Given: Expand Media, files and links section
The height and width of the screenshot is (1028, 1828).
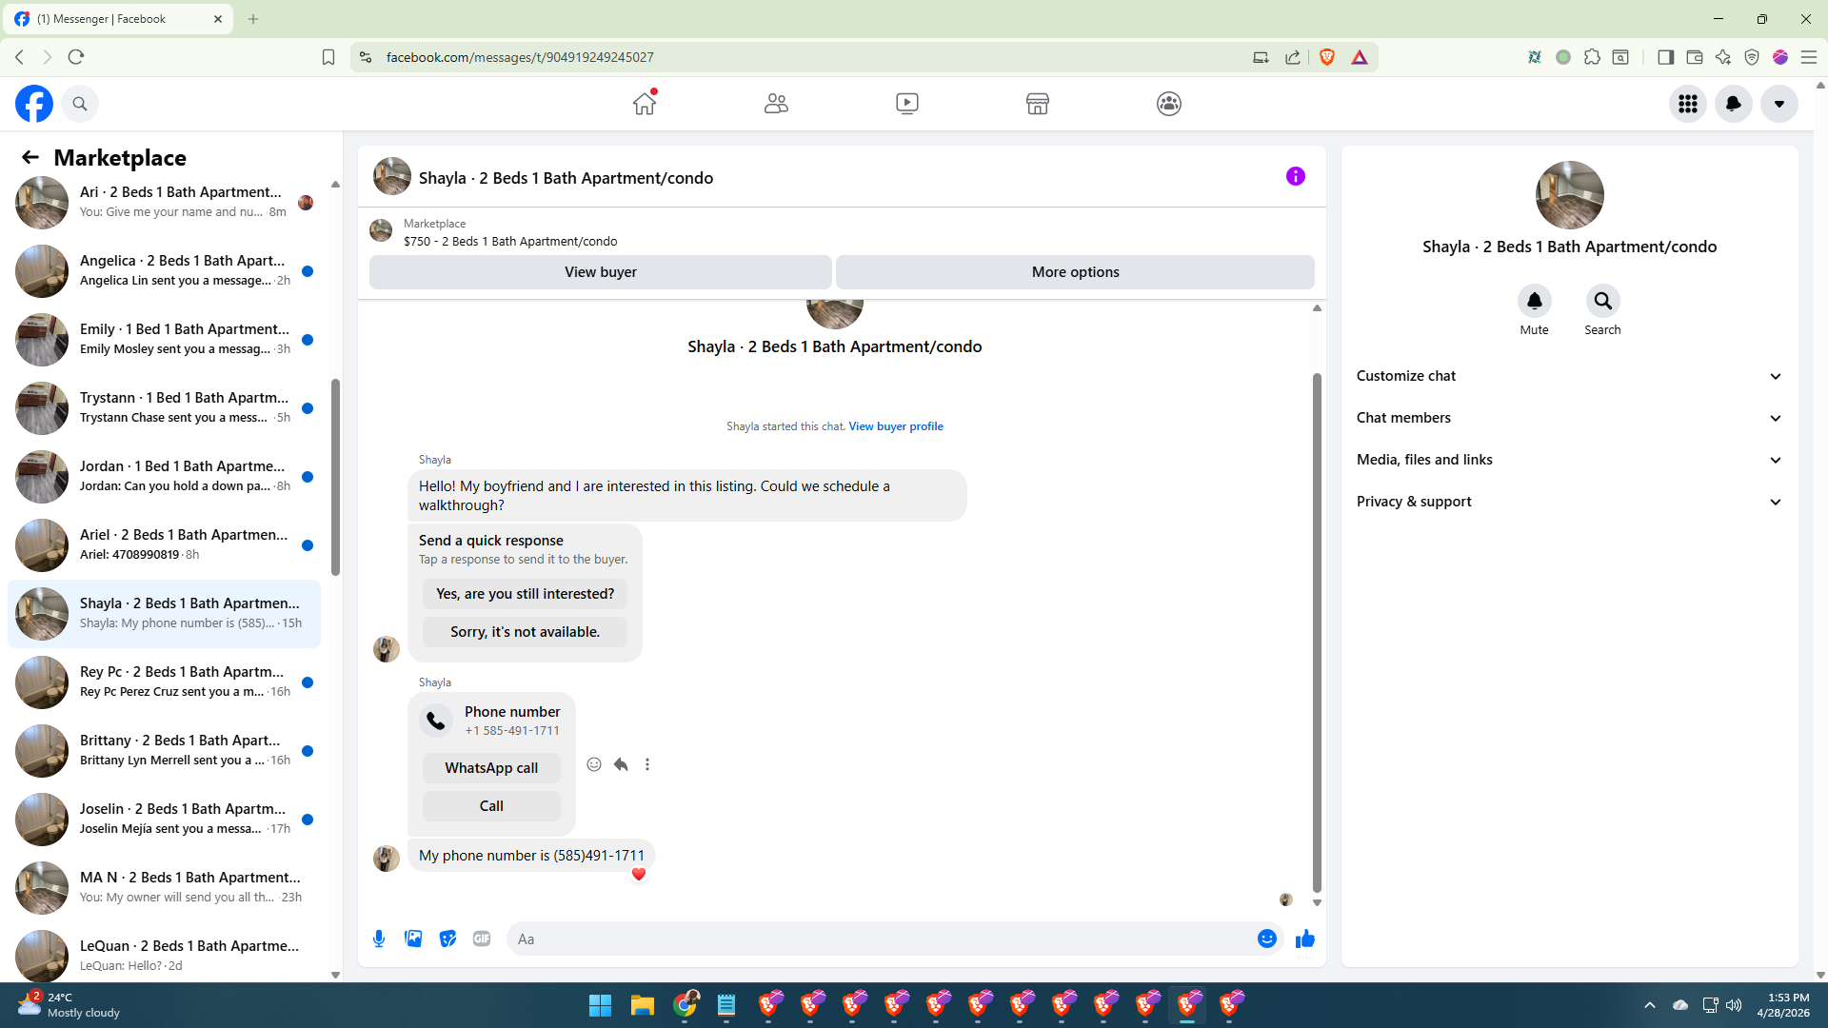Looking at the screenshot, I should click(1775, 460).
